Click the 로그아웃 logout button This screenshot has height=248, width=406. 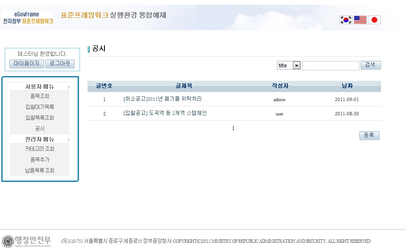click(x=60, y=64)
